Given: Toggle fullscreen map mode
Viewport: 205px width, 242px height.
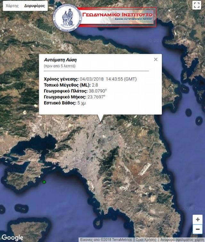Looking at the screenshot, I should point(196,5).
